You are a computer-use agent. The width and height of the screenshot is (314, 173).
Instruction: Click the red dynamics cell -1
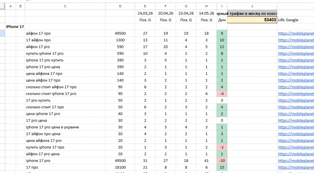coord(222,147)
